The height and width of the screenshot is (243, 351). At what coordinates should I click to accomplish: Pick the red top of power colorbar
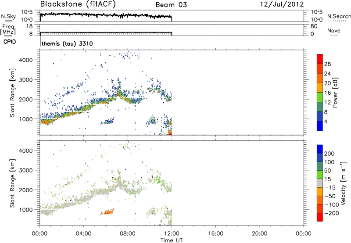320,59
